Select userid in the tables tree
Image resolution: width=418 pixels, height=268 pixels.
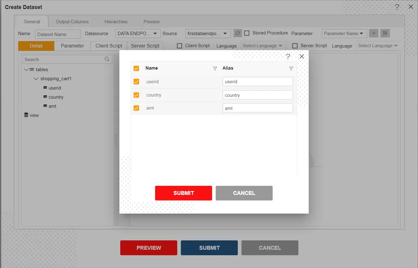[55, 88]
